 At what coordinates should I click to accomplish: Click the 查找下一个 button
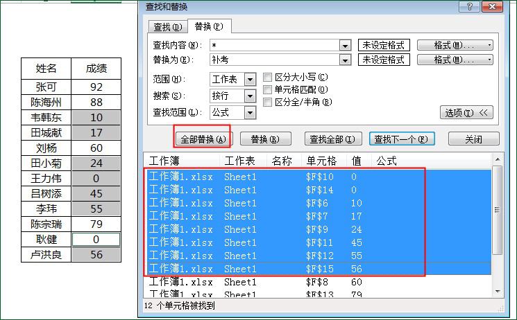coord(402,139)
